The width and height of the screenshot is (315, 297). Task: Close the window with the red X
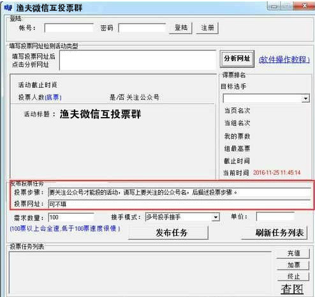304,6
